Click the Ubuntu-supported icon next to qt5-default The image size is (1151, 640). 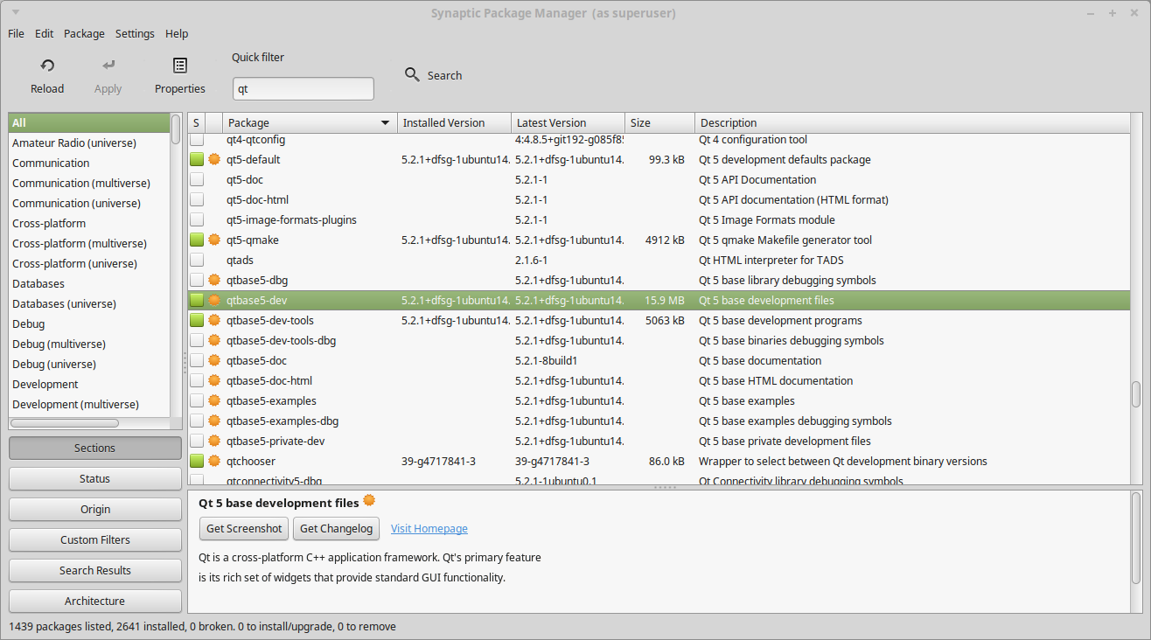pos(214,160)
